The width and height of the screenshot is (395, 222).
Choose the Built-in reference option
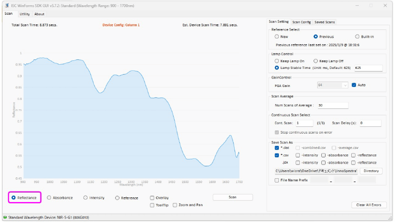point(357,36)
